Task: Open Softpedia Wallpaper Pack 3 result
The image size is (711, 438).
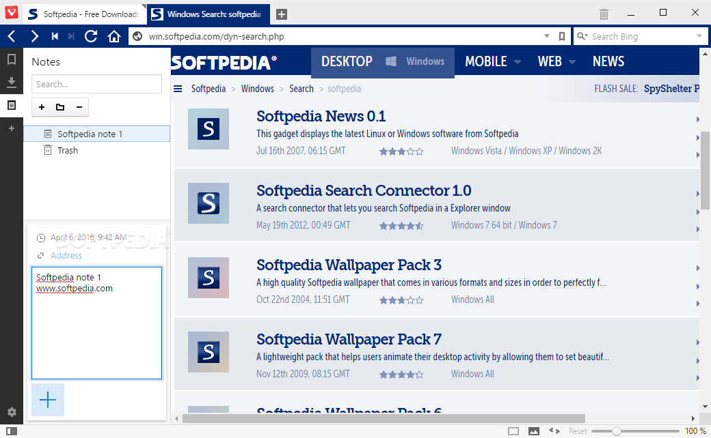Action: (349, 265)
